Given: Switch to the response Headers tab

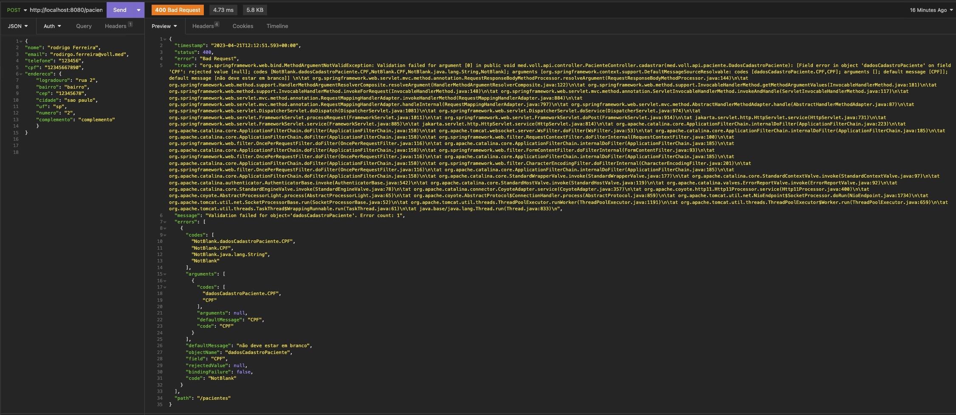Looking at the screenshot, I should point(205,26).
